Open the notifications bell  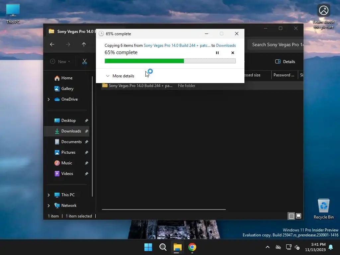(x=331, y=247)
